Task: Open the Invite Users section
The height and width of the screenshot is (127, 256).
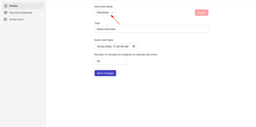Action: [23, 19]
